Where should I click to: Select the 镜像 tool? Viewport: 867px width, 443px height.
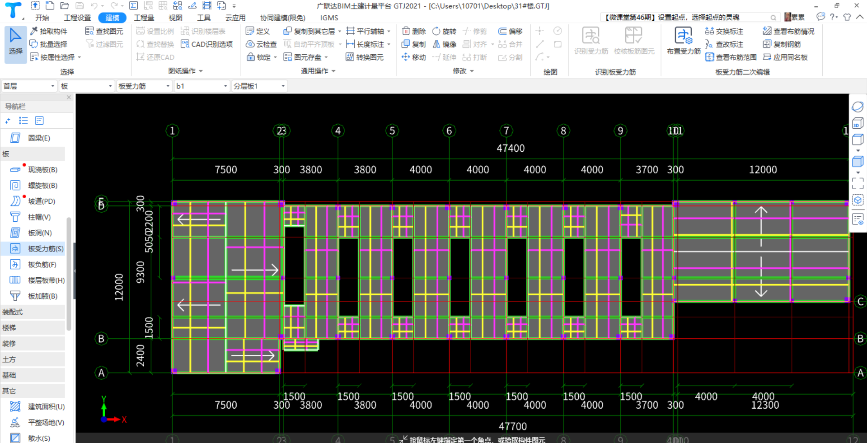[444, 44]
